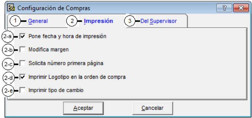This screenshot has width=252, height=118.
Task: Click the Aceptar button
Action: 83,108
